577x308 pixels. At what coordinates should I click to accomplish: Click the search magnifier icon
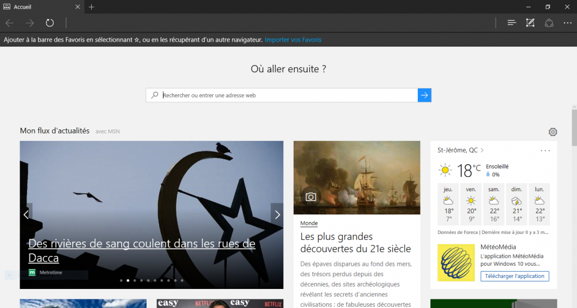(155, 95)
